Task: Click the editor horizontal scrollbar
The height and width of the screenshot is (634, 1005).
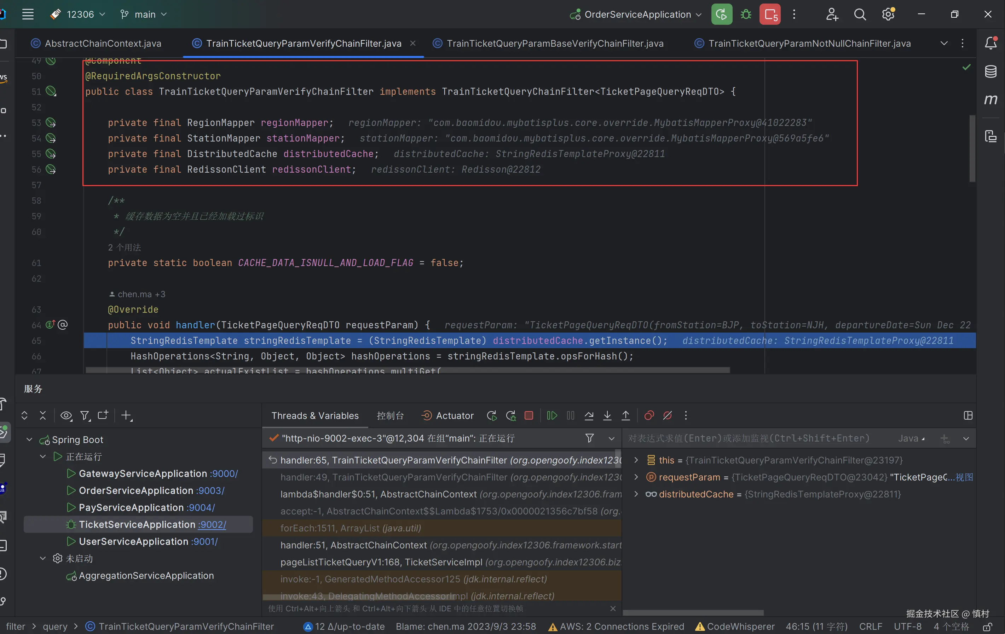Action: (x=408, y=370)
